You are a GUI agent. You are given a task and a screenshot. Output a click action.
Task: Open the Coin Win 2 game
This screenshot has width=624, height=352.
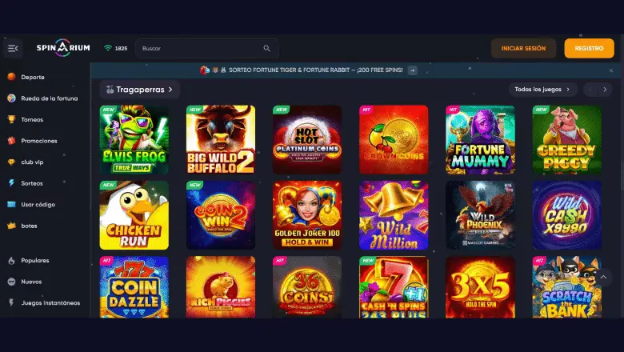(221, 215)
